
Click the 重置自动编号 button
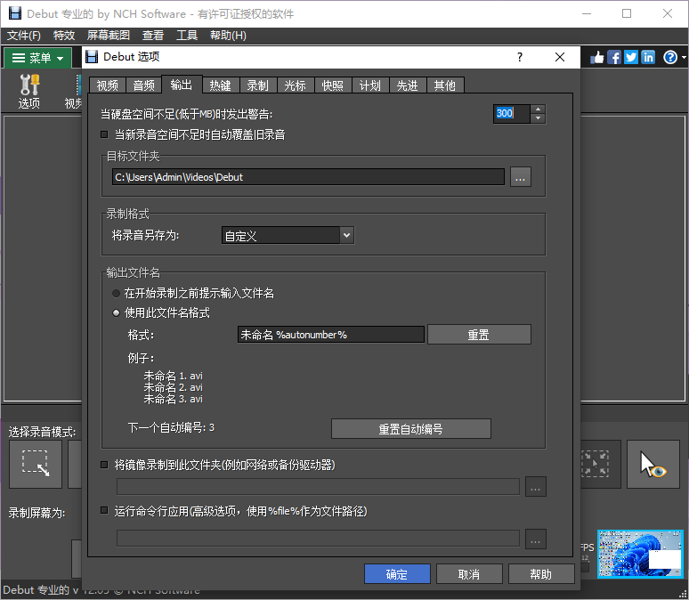(x=410, y=428)
